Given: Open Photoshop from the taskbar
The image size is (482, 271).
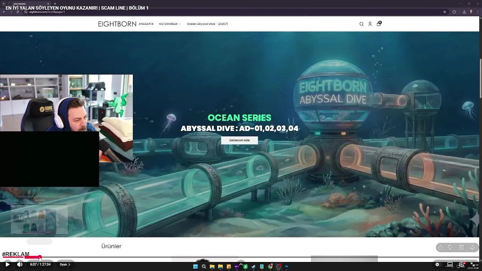Looking at the screenshot, I should click(x=287, y=266).
